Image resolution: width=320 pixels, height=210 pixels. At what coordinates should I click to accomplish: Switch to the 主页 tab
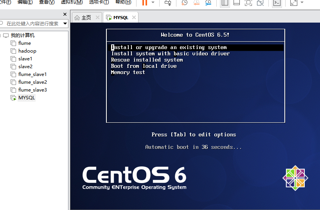[86, 18]
